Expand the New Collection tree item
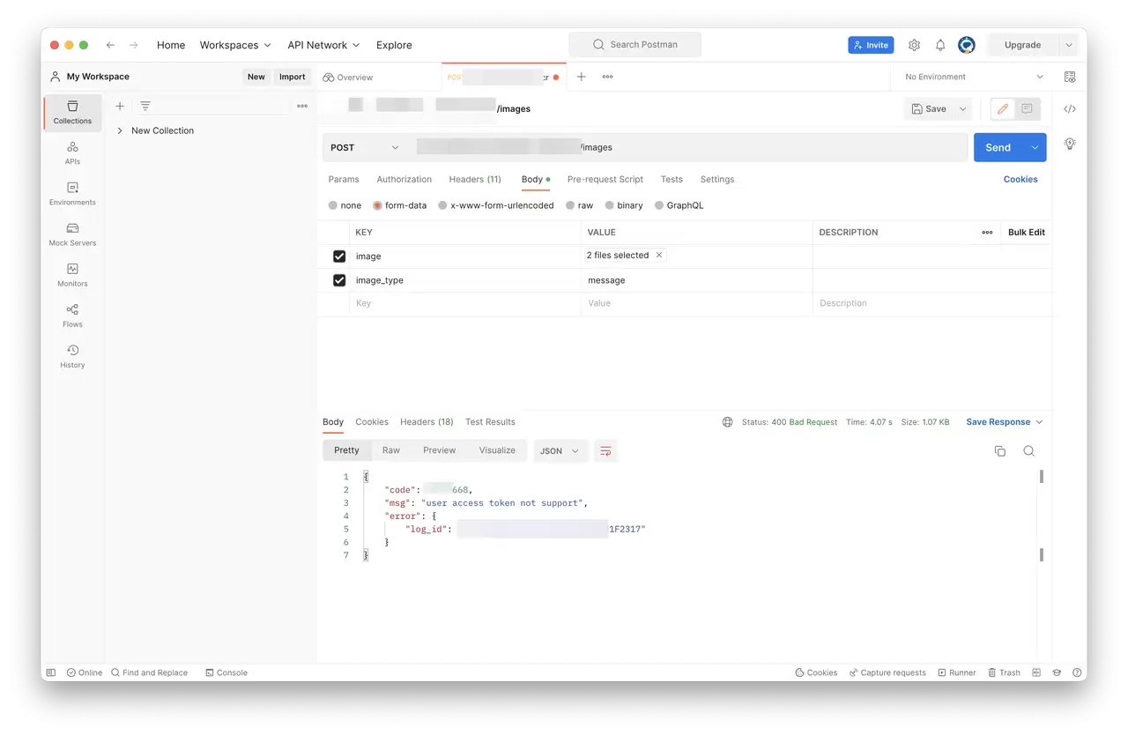Viewport: 1128px width, 735px height. [x=120, y=130]
